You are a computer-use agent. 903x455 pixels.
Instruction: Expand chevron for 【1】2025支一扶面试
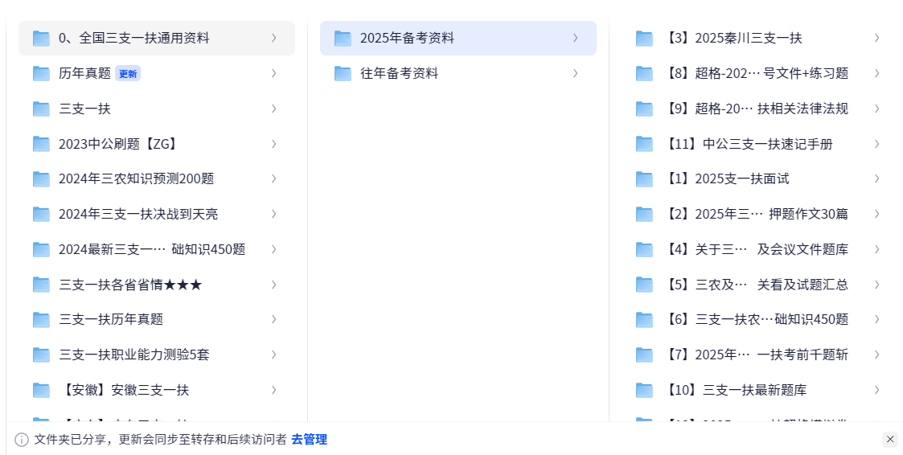(877, 178)
